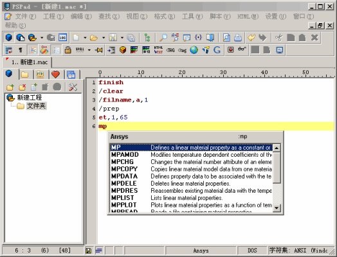The image size is (337, 257).
Task: Select the 新建工程 project tree node
Action: pyautogui.click(x=29, y=98)
